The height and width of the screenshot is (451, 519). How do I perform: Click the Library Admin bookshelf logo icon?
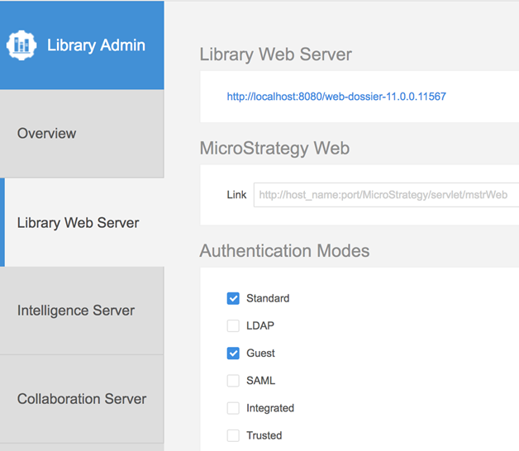(x=21, y=45)
